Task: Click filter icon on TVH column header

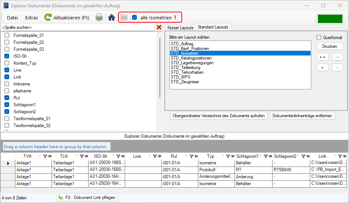Action: tap(45, 156)
